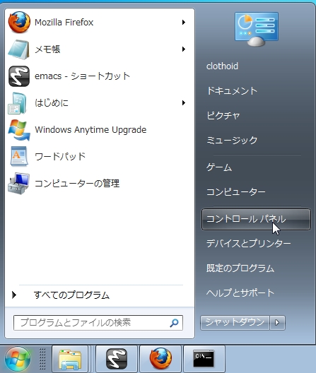Viewport: 316px width, 373px height.
Task: Open 既定のプログラム (Default Programs)
Action: click(x=240, y=268)
